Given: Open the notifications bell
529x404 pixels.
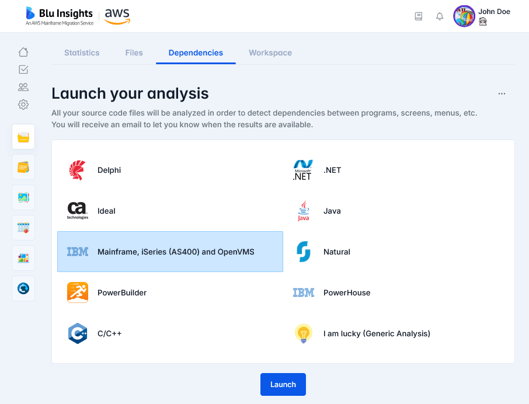Looking at the screenshot, I should 439,16.
